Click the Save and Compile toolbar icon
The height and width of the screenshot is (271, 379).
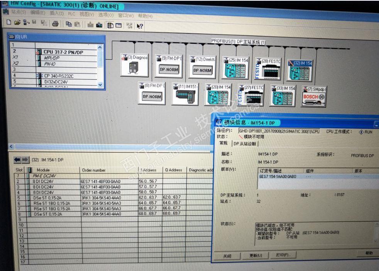click(44, 23)
